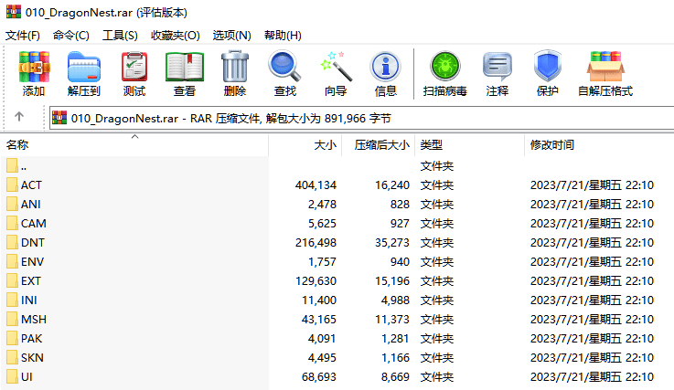
Task: Show archive Info (信息) icon
Action: click(386, 67)
